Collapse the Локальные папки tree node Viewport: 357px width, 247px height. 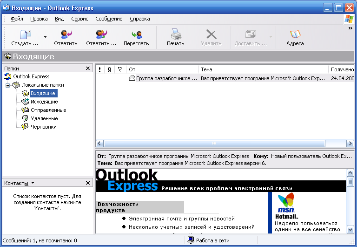[8, 85]
